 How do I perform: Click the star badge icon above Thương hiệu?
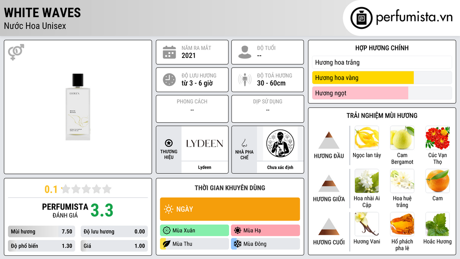pos(169,143)
